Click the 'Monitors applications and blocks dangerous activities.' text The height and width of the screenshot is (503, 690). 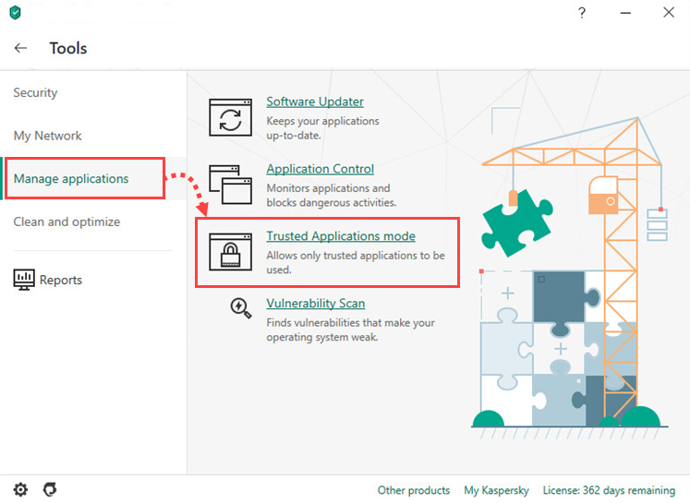[332, 196]
